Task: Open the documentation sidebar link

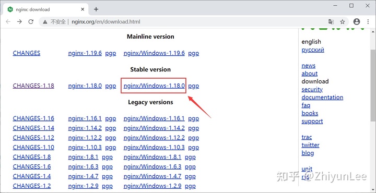Action: click(322, 97)
